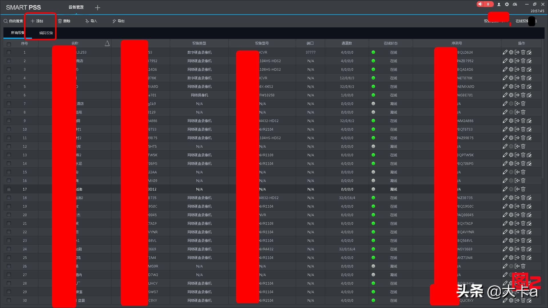Viewport: 548px width, 308px height.
Task: Click 在线状态 column header to sort
Action: [390, 43]
